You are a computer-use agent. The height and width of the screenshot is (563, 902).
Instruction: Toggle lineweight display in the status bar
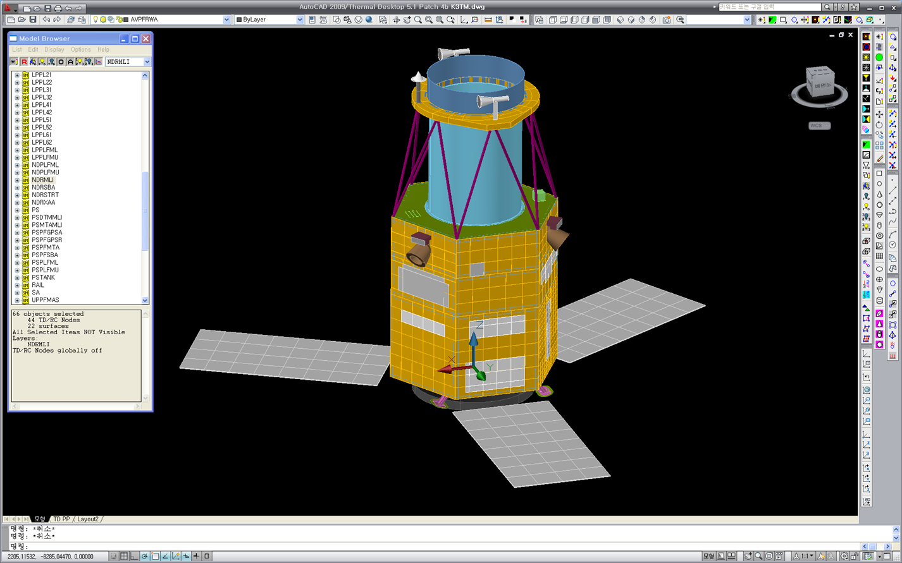(196, 556)
